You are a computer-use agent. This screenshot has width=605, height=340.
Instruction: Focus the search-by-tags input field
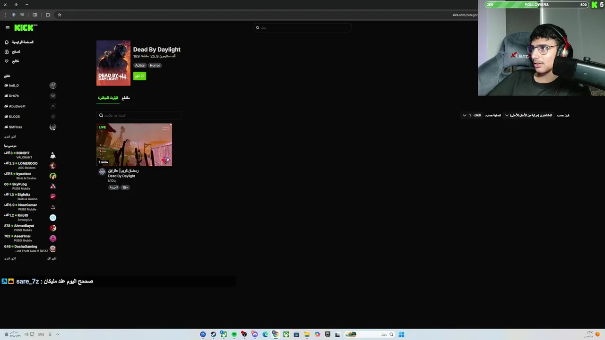pos(139,115)
